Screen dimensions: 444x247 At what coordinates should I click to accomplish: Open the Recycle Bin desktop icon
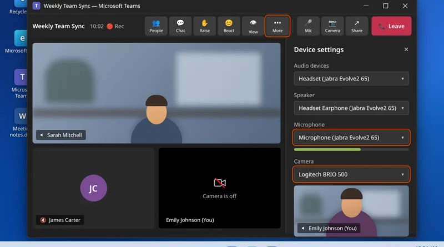[x=18, y=7]
